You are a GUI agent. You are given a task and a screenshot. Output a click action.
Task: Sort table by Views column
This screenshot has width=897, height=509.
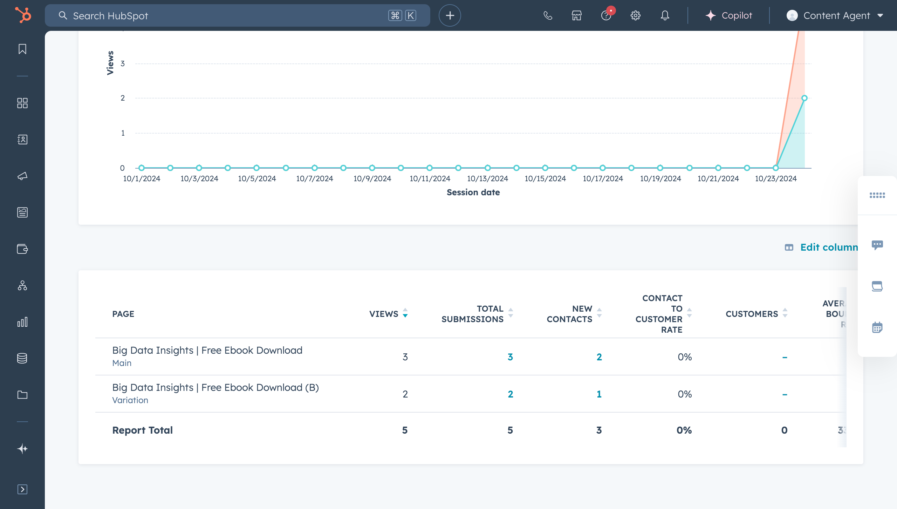pyautogui.click(x=389, y=314)
